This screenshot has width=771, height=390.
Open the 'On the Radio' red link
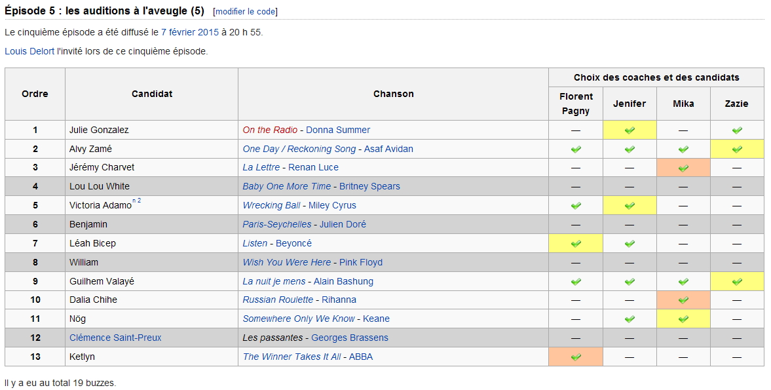click(x=270, y=130)
